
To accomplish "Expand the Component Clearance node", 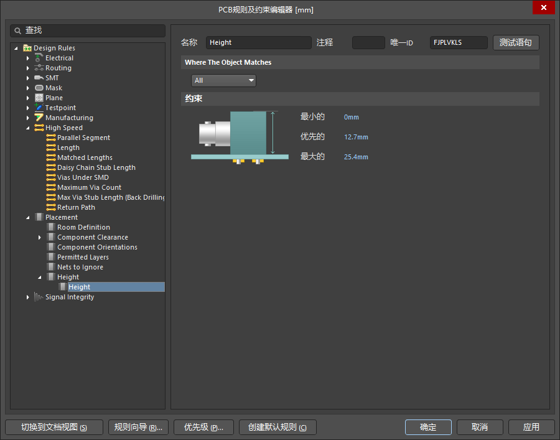I will pyautogui.click(x=40, y=237).
